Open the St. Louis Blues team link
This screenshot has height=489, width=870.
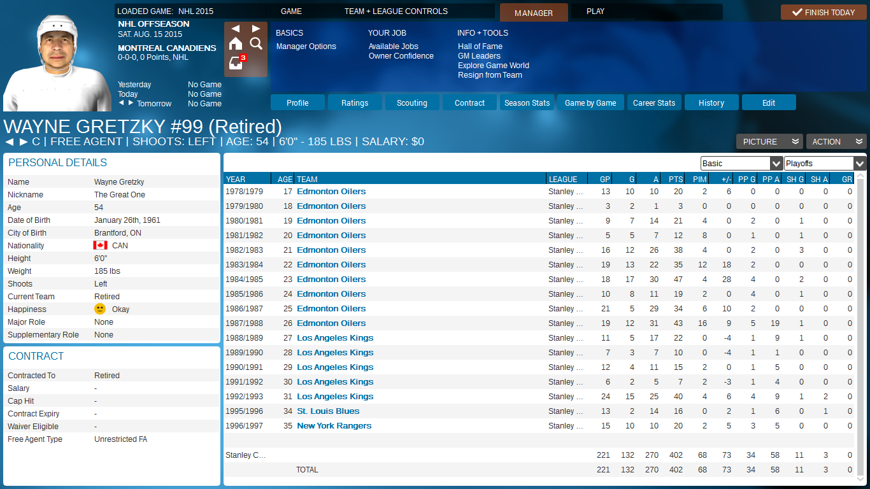[328, 411]
